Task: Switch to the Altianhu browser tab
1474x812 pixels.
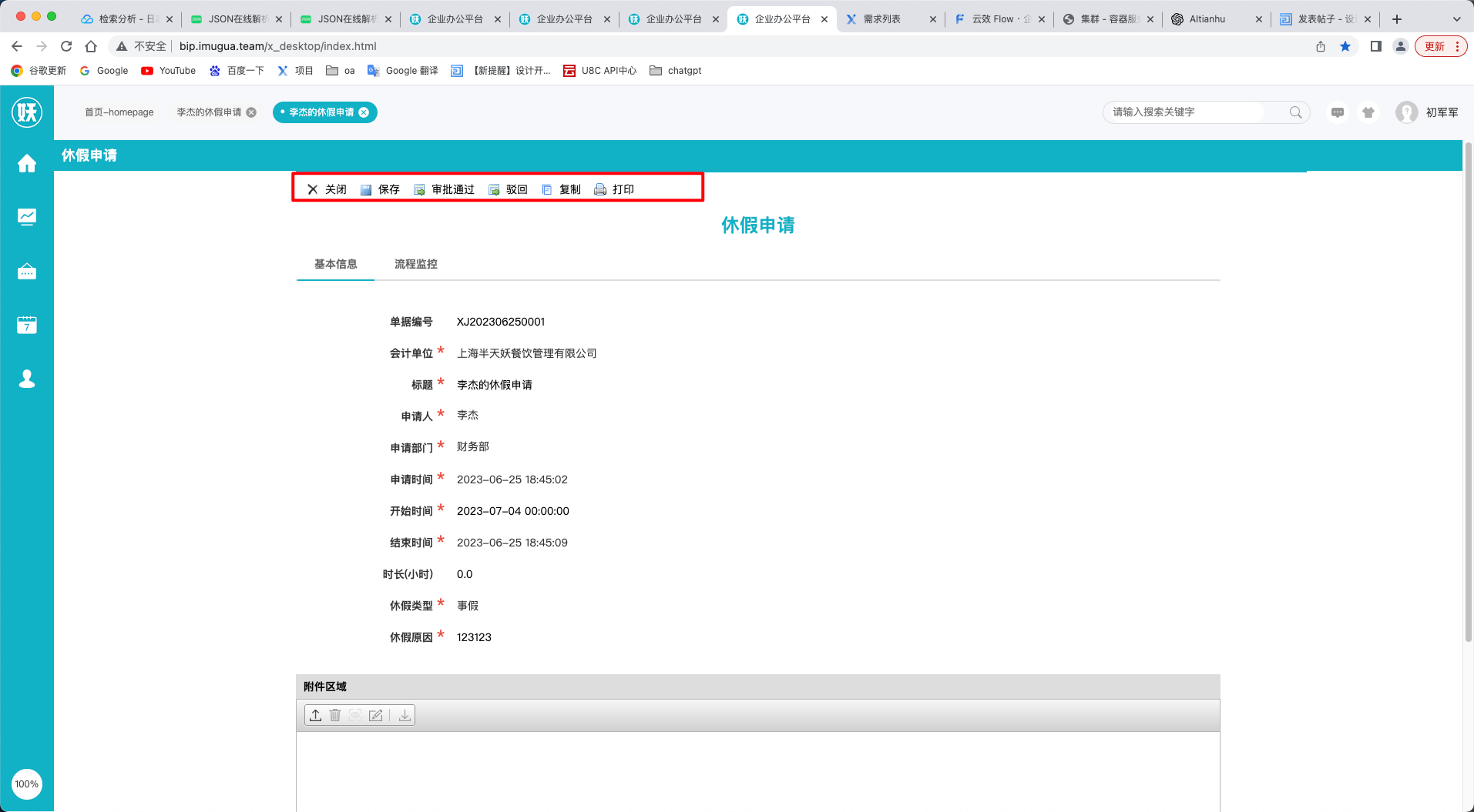Action: pos(1207,19)
